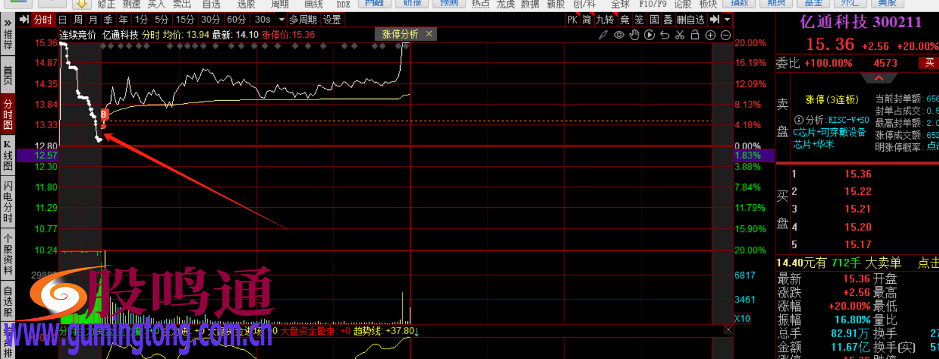
Task: Switch to the 年 yearly period tab
Action: (x=123, y=19)
